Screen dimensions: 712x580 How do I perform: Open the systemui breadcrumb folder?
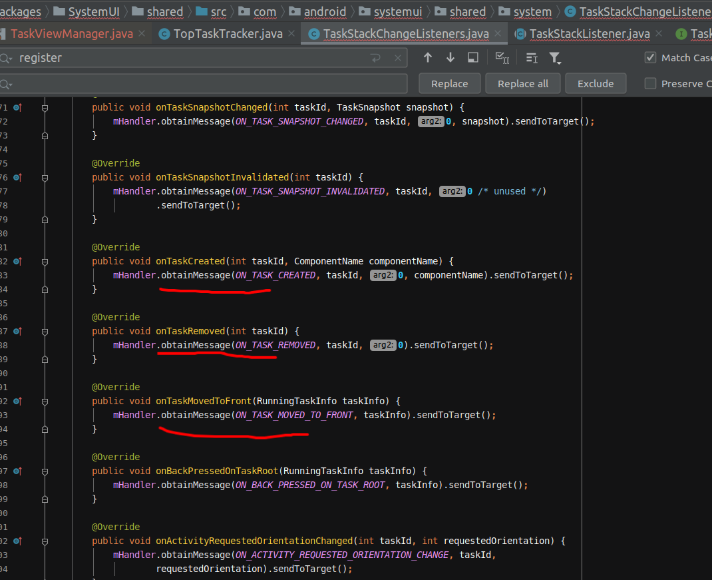point(391,12)
